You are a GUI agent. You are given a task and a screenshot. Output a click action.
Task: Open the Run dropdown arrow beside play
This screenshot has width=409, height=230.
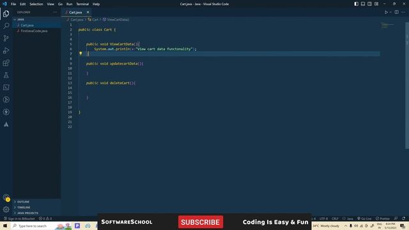(390, 12)
